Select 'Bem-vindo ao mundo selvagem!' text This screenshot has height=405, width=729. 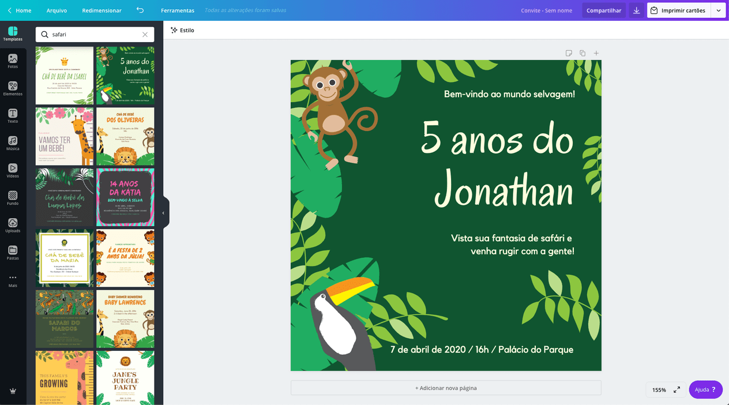coord(509,93)
